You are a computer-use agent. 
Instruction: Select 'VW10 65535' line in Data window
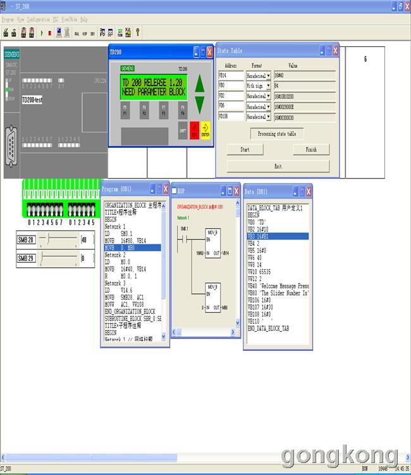pyautogui.click(x=259, y=272)
